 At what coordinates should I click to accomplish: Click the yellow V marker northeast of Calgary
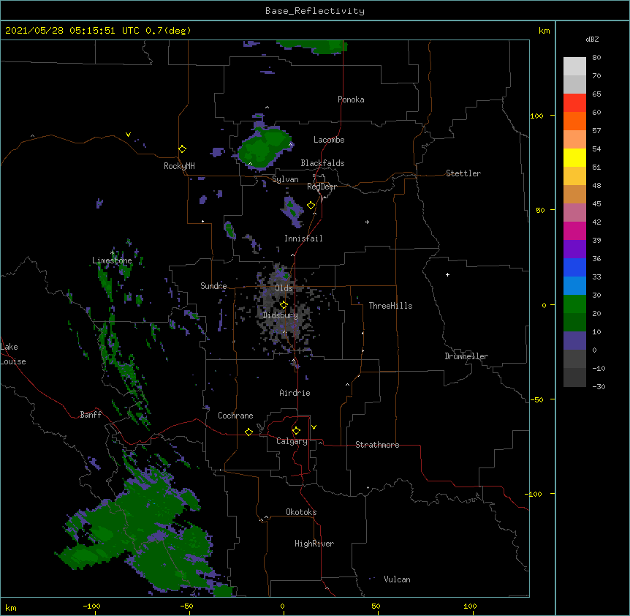(x=314, y=427)
